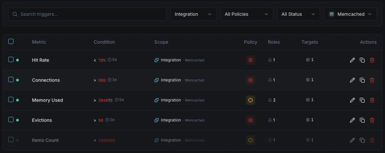The height and width of the screenshot is (153, 385).
Task: Click the Memcached icon in integration filter
Action: click(x=332, y=14)
